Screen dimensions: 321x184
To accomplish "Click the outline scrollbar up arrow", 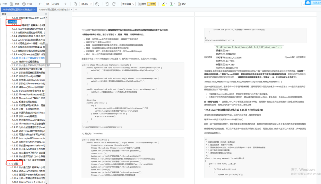I will [46, 18].
